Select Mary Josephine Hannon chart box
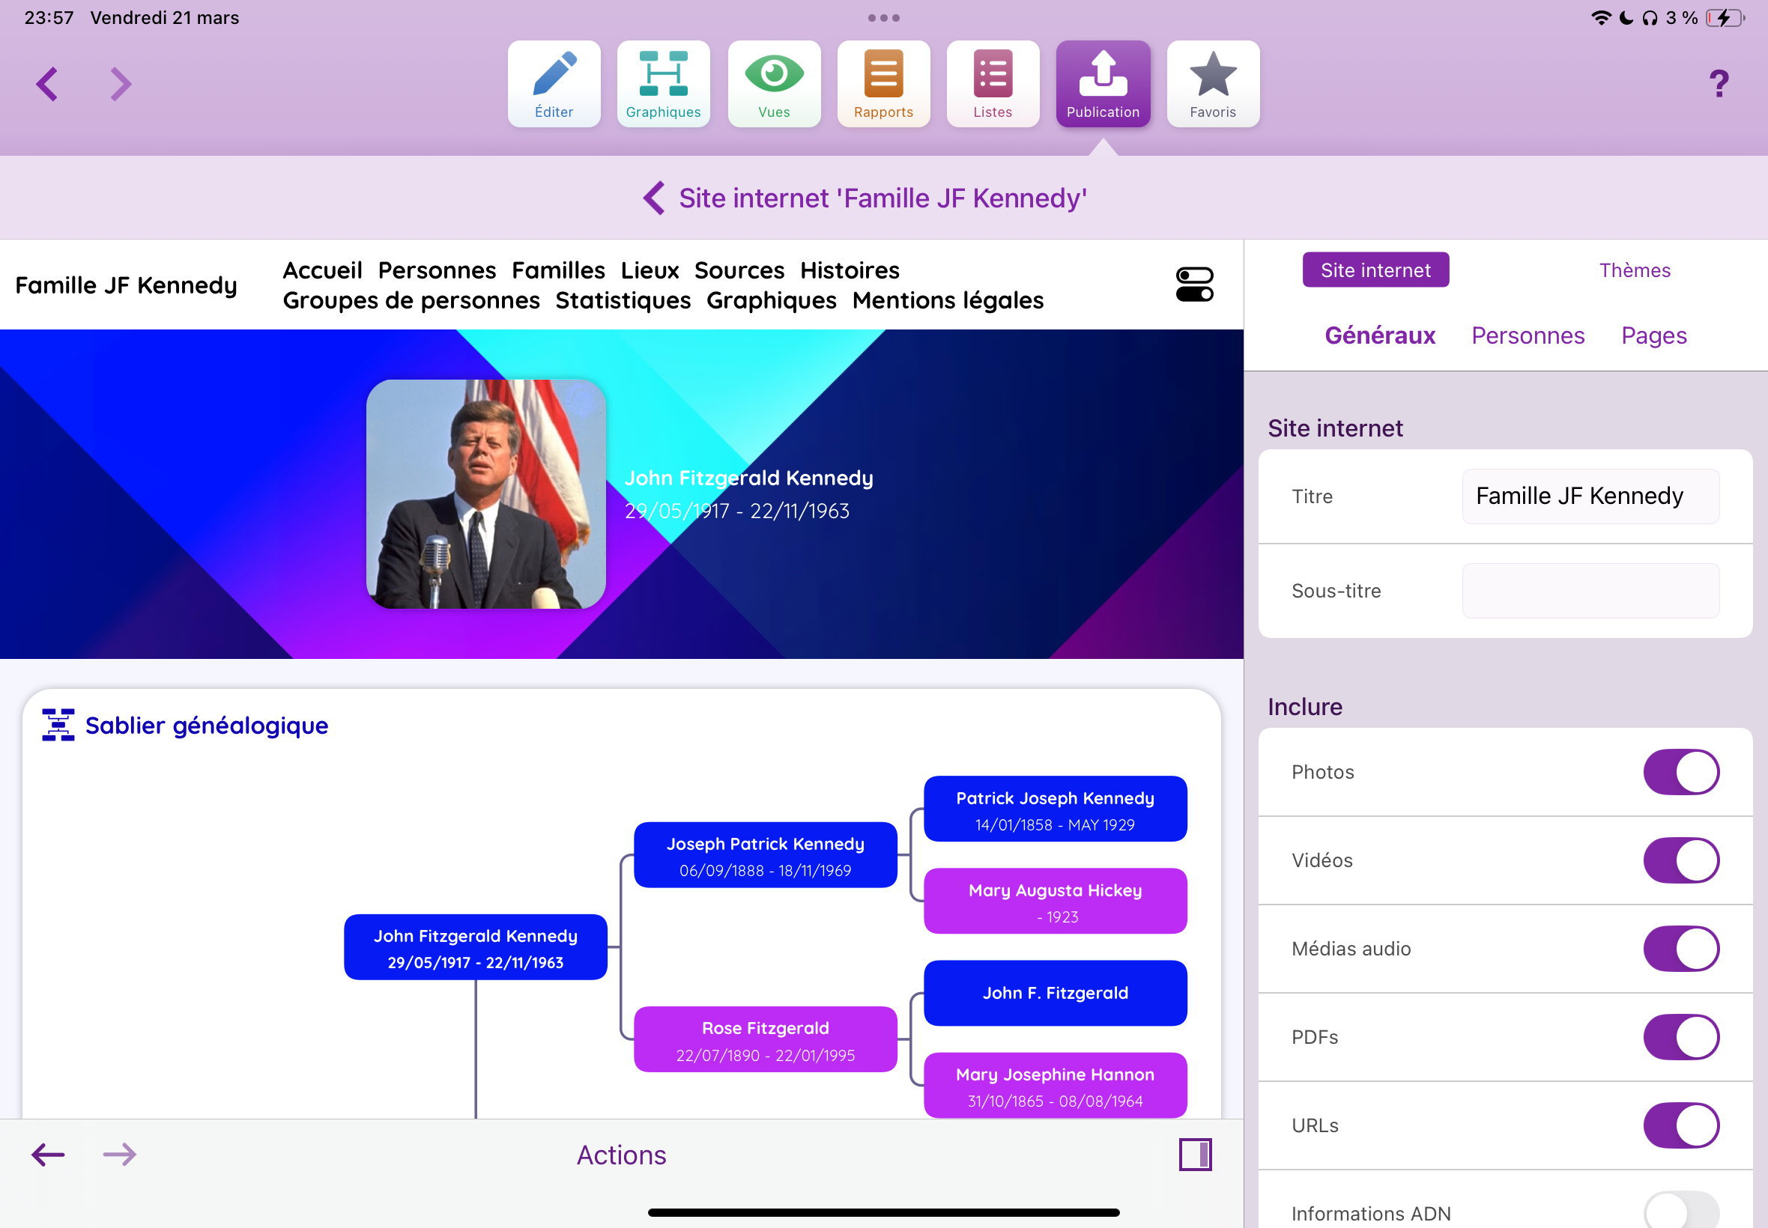Viewport: 1768px width, 1228px height. [1055, 1086]
